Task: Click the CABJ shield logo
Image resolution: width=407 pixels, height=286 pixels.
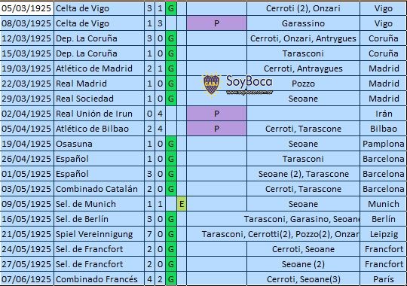Action: pyautogui.click(x=212, y=84)
